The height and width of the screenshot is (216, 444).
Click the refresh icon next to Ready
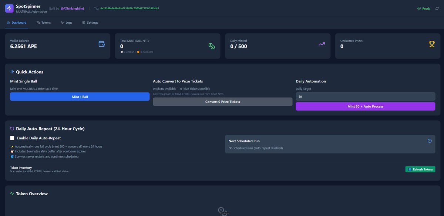click(437, 8)
